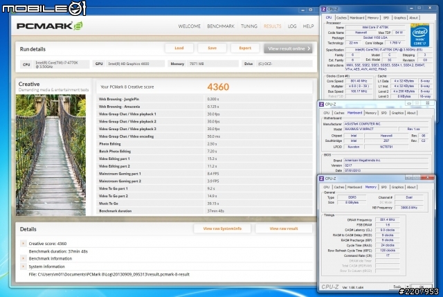Minimize the PCMark 8 window
This screenshot has height=297, width=443.
(x=302, y=10)
